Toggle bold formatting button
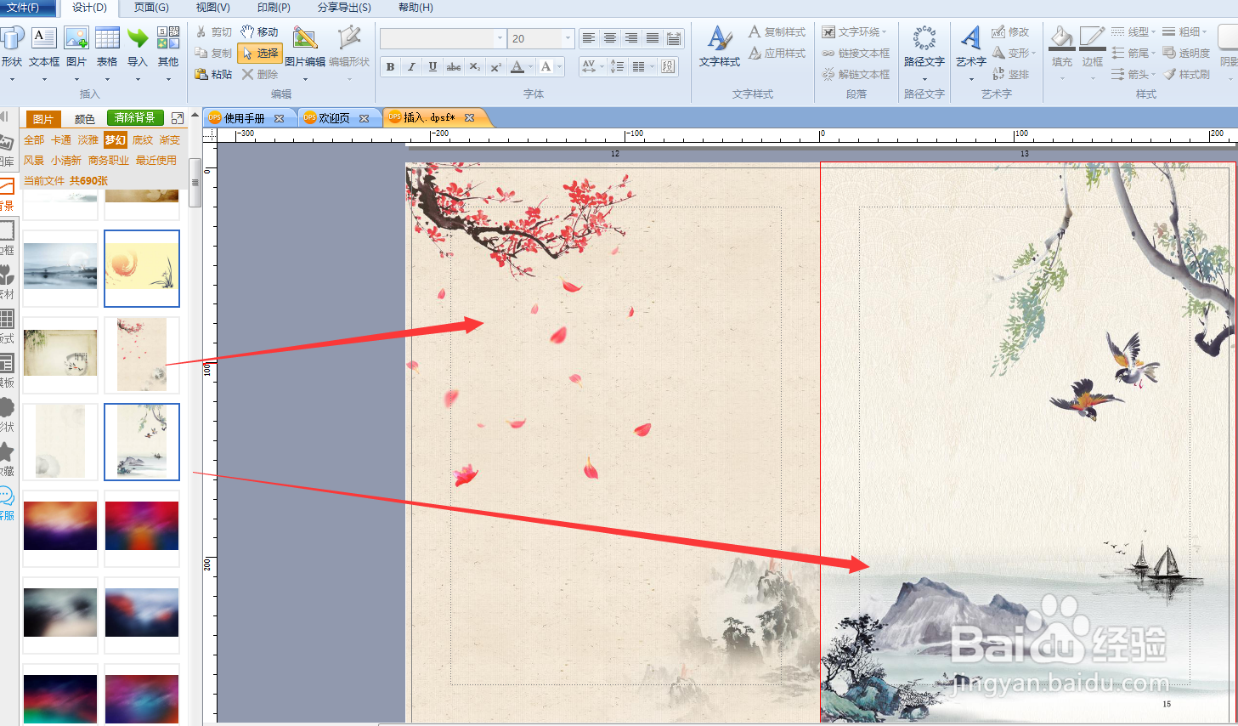Viewport: 1238px width, 726px height. [x=390, y=66]
